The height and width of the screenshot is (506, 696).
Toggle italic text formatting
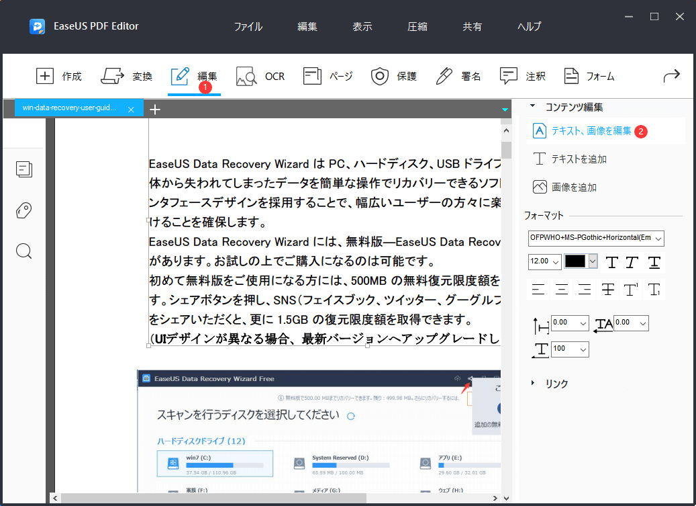(632, 263)
